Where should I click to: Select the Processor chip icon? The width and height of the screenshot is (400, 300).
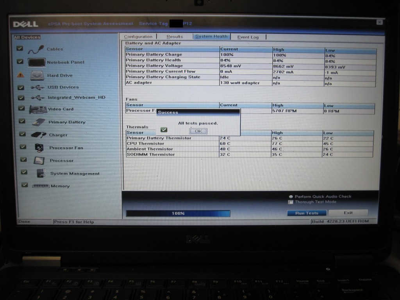[39, 161]
